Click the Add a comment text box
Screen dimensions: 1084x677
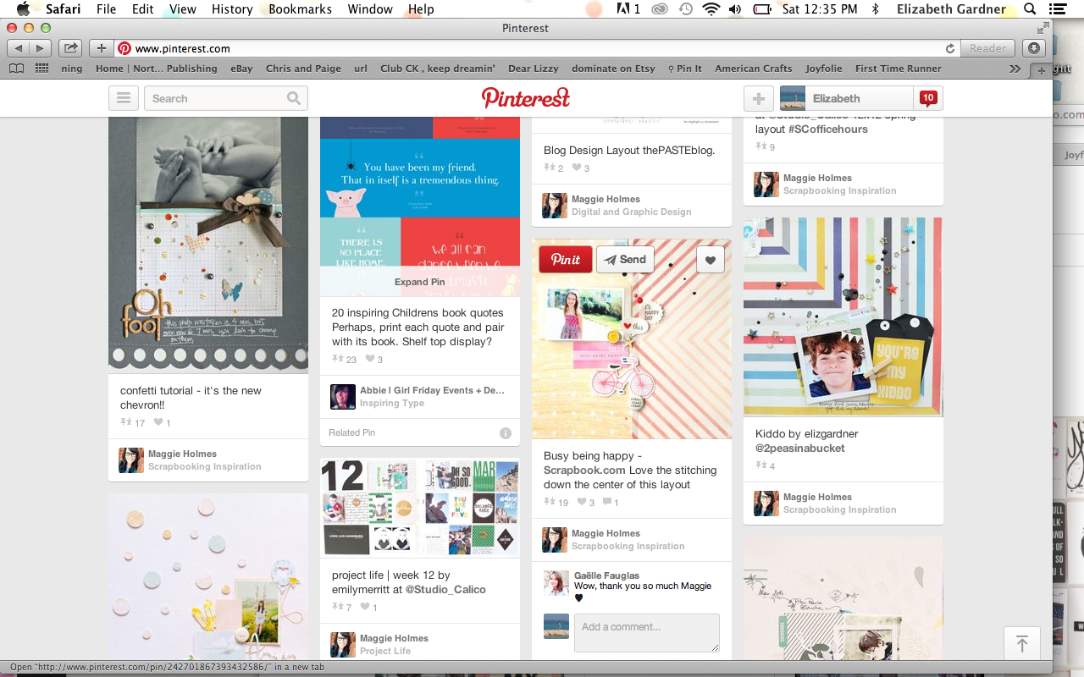(x=647, y=633)
